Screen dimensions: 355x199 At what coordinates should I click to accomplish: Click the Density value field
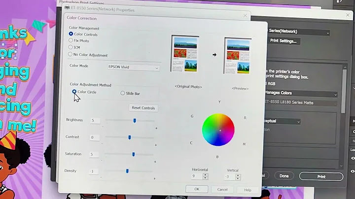tap(93, 171)
